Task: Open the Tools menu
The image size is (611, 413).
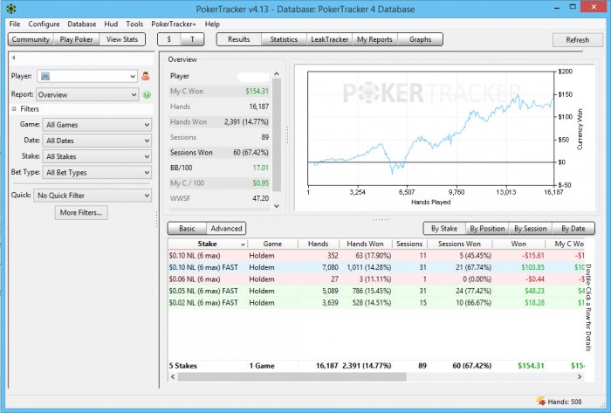Action: point(134,24)
